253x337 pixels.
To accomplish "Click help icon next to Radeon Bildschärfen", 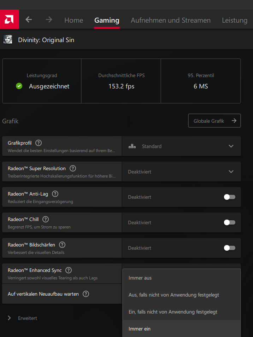I will click(62, 245).
